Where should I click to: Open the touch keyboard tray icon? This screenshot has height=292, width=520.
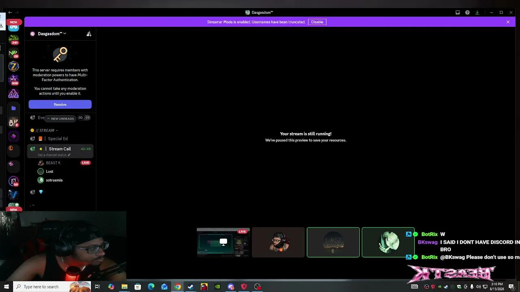pyautogui.click(x=414, y=287)
